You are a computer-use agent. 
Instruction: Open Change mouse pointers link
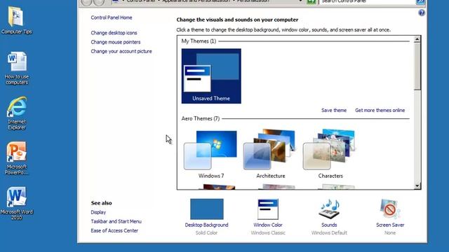click(116, 42)
